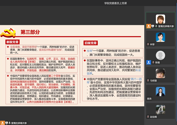Click the orange presenter icon at bottom-left

(x=2, y=123)
